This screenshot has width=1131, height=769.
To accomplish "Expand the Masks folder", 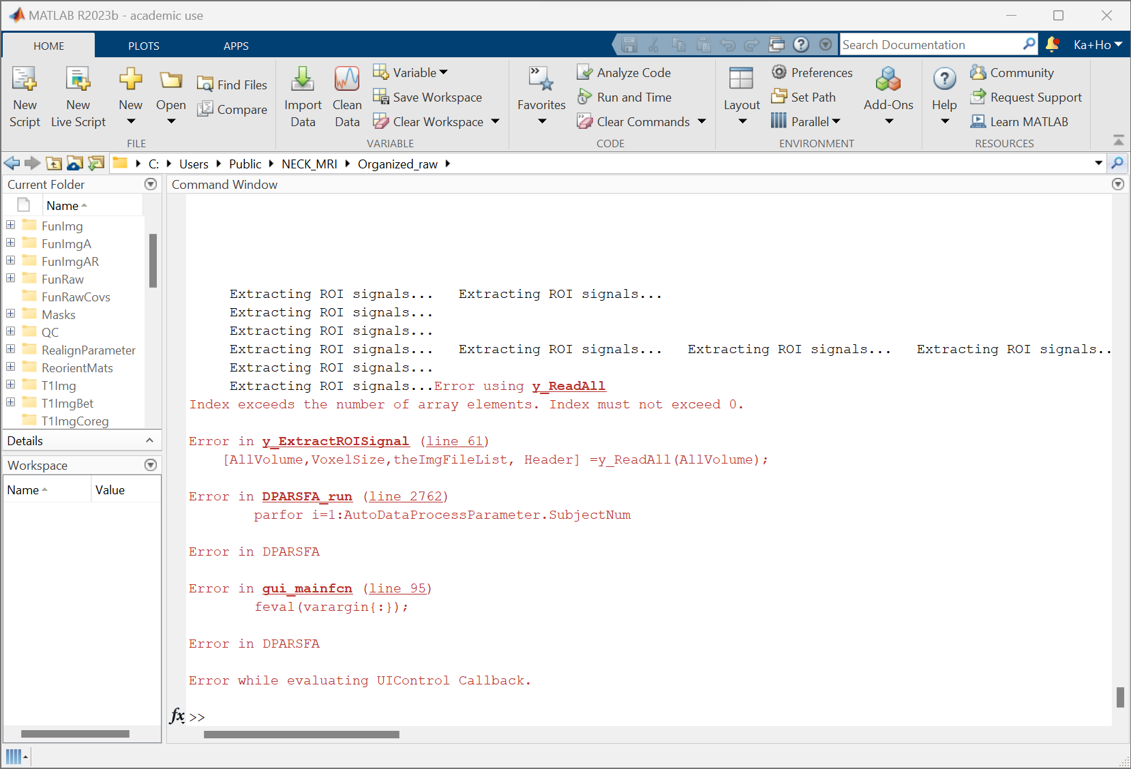I will point(11,314).
